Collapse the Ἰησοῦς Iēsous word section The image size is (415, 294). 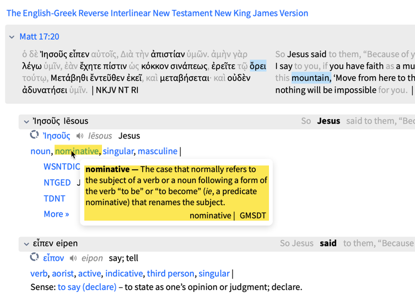(26, 121)
